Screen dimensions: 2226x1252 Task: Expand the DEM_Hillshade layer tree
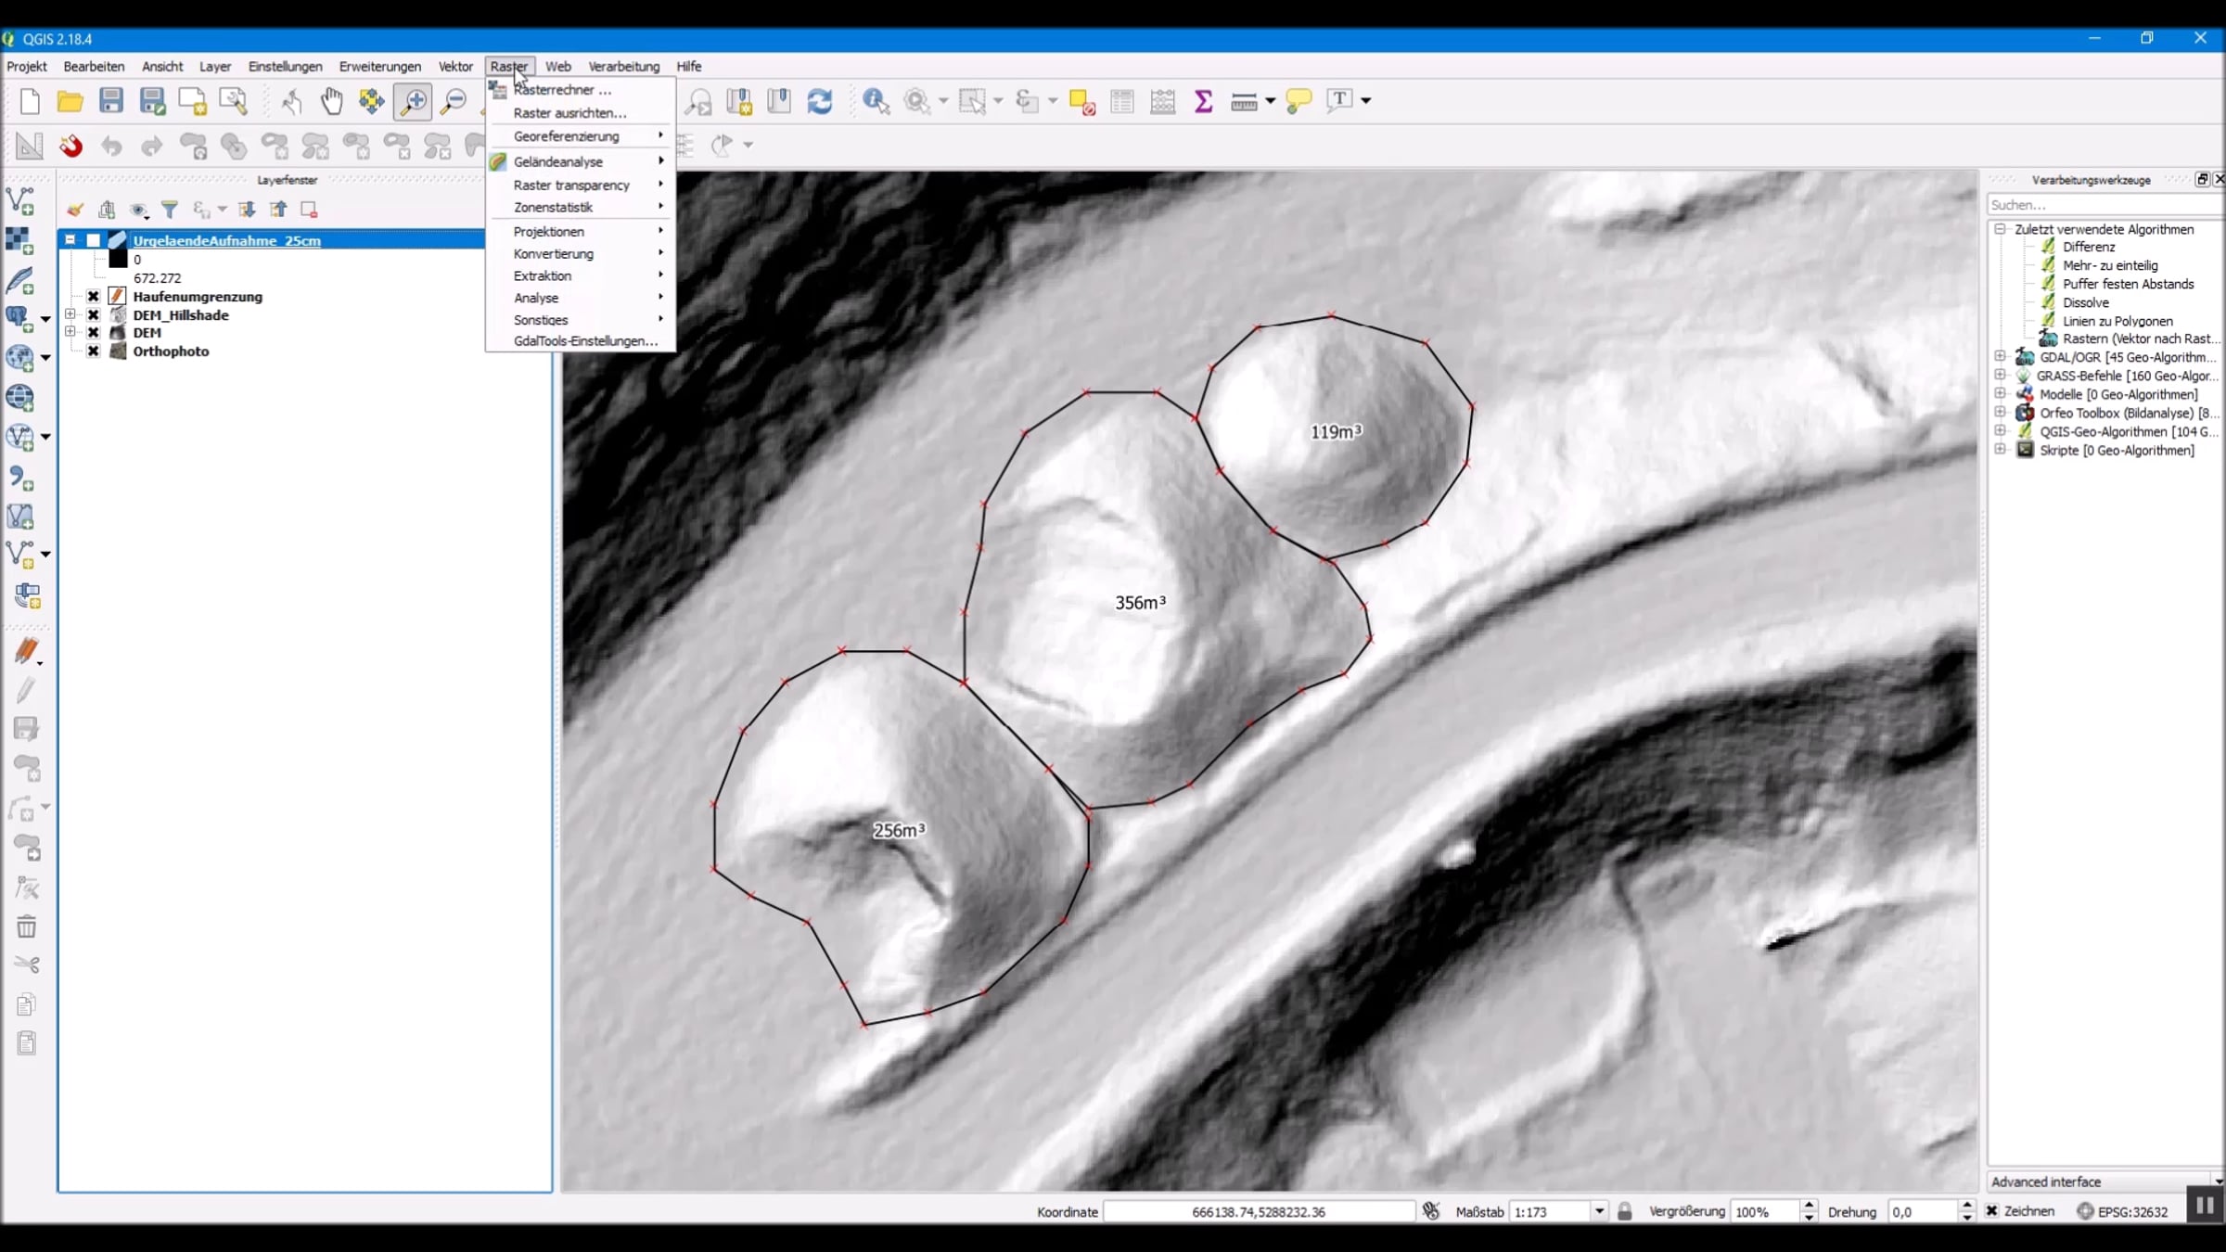click(x=70, y=314)
